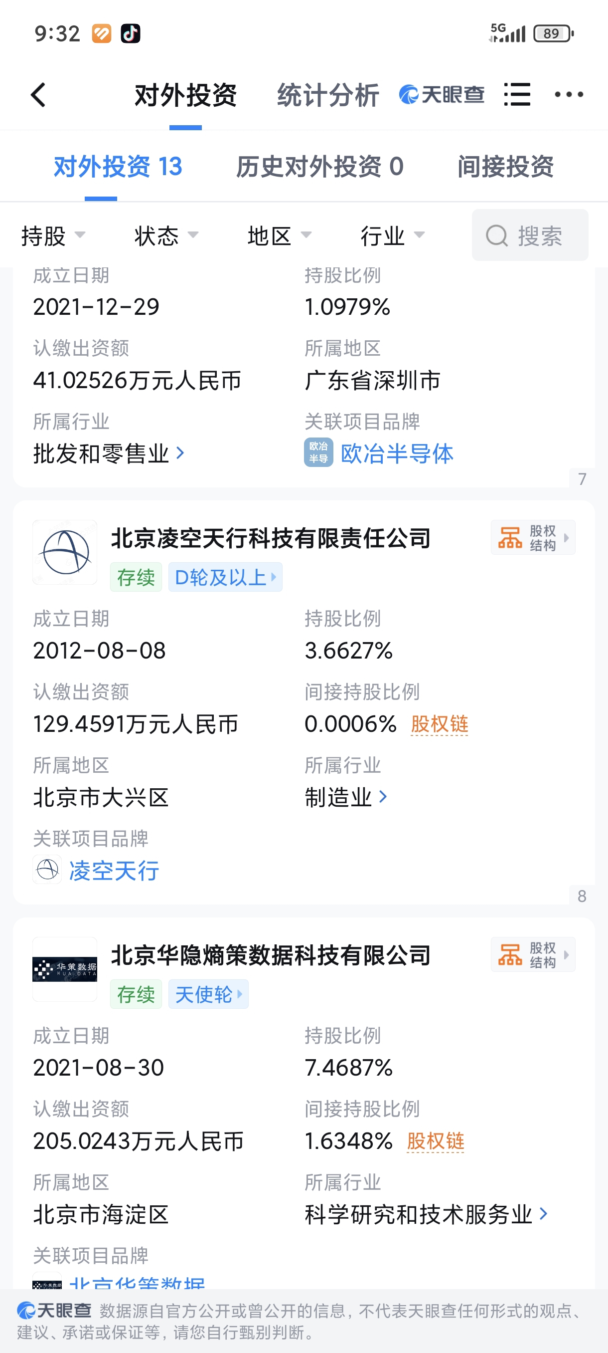The image size is (608, 1353).
Task: Tap the Tianyancha logo in header
Action: (x=442, y=95)
